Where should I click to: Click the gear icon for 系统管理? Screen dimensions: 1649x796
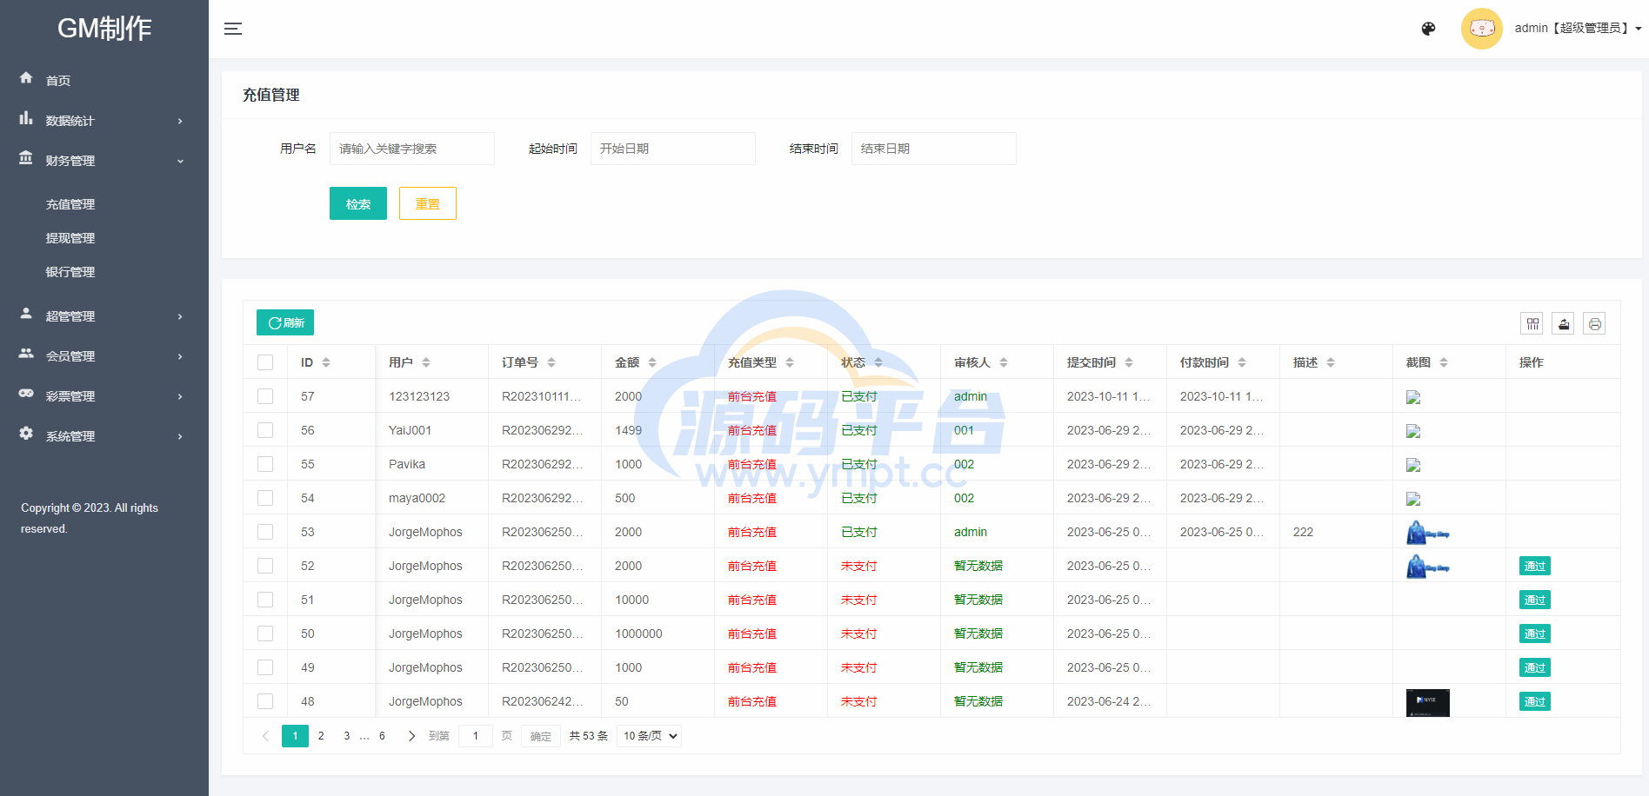[x=26, y=434]
